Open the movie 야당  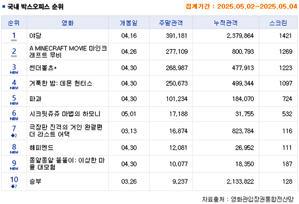pyautogui.click(x=35, y=36)
